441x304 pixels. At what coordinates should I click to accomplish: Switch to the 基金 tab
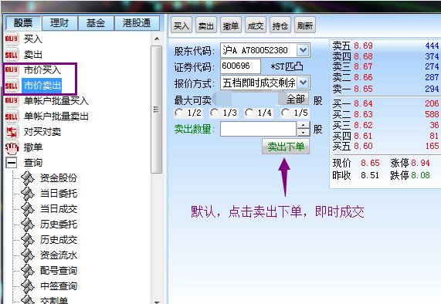tap(96, 22)
